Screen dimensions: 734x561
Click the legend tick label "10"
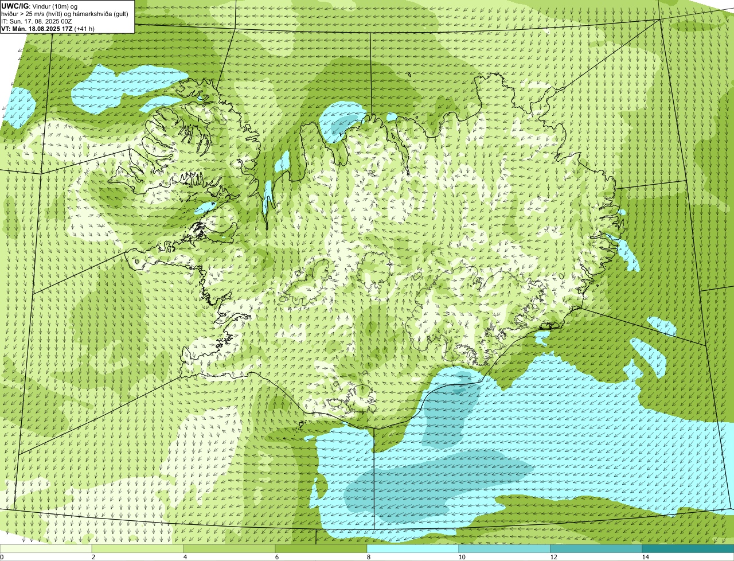(x=462, y=557)
